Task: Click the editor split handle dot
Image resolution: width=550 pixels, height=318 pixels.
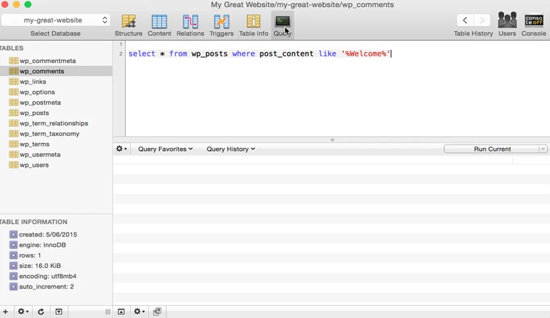Action: tap(332, 140)
